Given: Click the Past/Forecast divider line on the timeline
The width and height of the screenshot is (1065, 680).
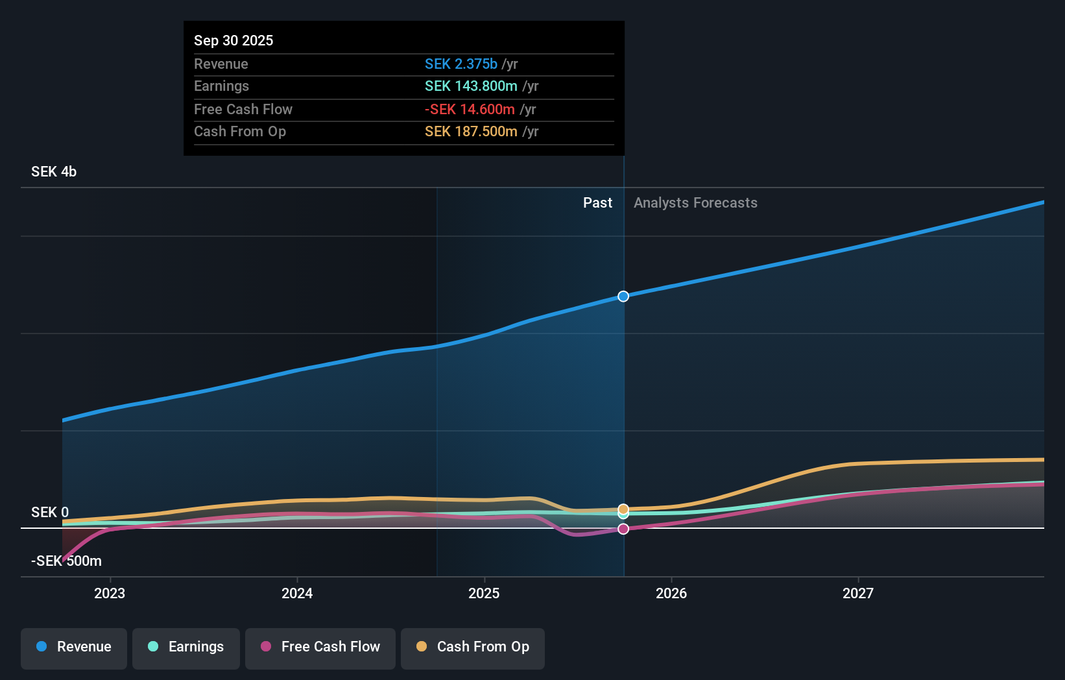Looking at the screenshot, I should point(623,389).
